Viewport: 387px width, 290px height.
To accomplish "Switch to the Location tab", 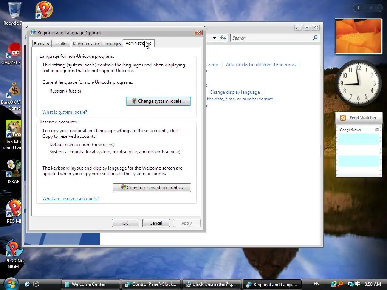I will pos(61,44).
